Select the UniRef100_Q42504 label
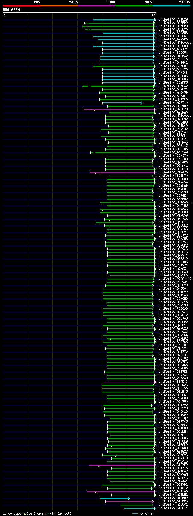 pos(173,289)
